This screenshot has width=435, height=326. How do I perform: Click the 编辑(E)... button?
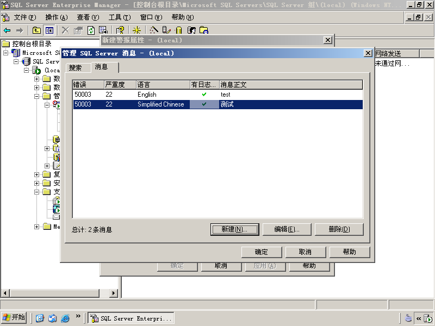pos(287,229)
